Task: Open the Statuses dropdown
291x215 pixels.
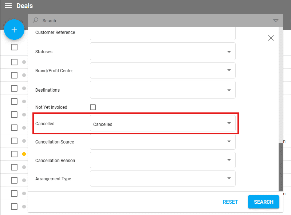Action: pyautogui.click(x=229, y=52)
